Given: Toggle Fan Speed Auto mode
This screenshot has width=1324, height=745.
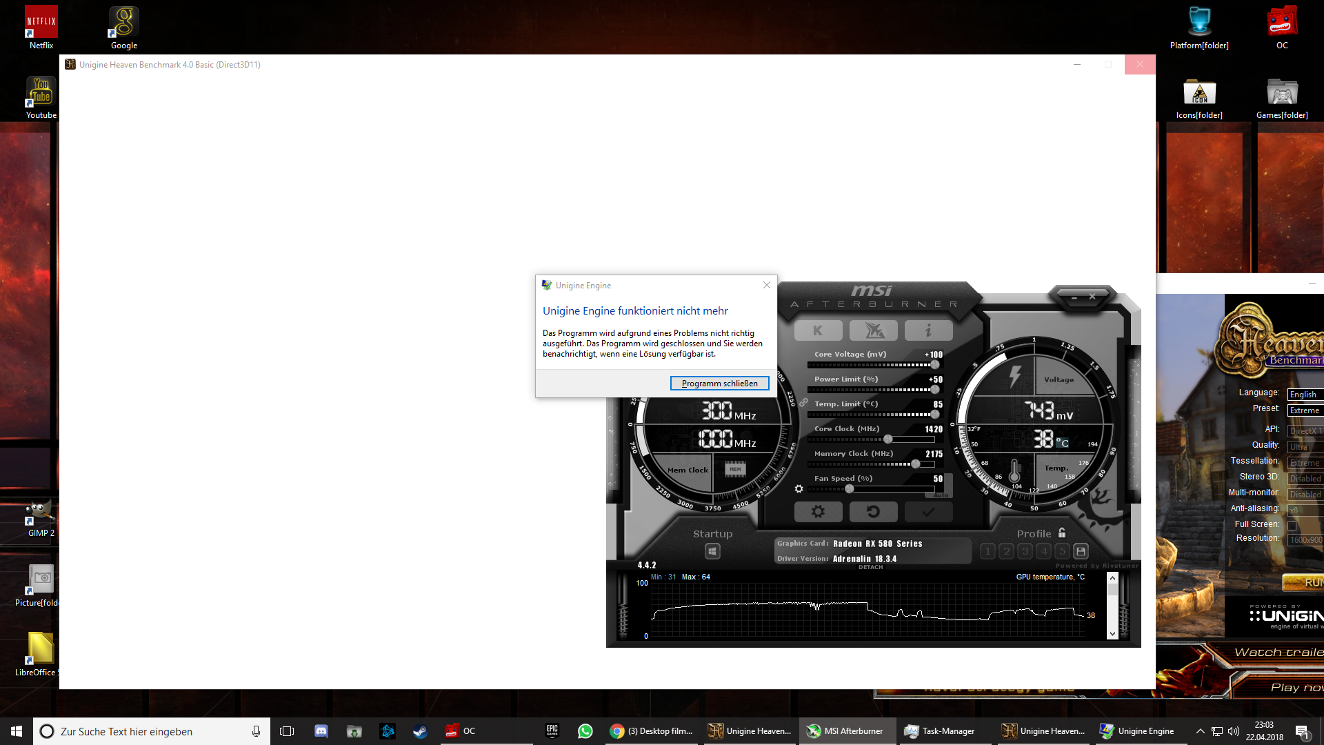Looking at the screenshot, I should (941, 495).
